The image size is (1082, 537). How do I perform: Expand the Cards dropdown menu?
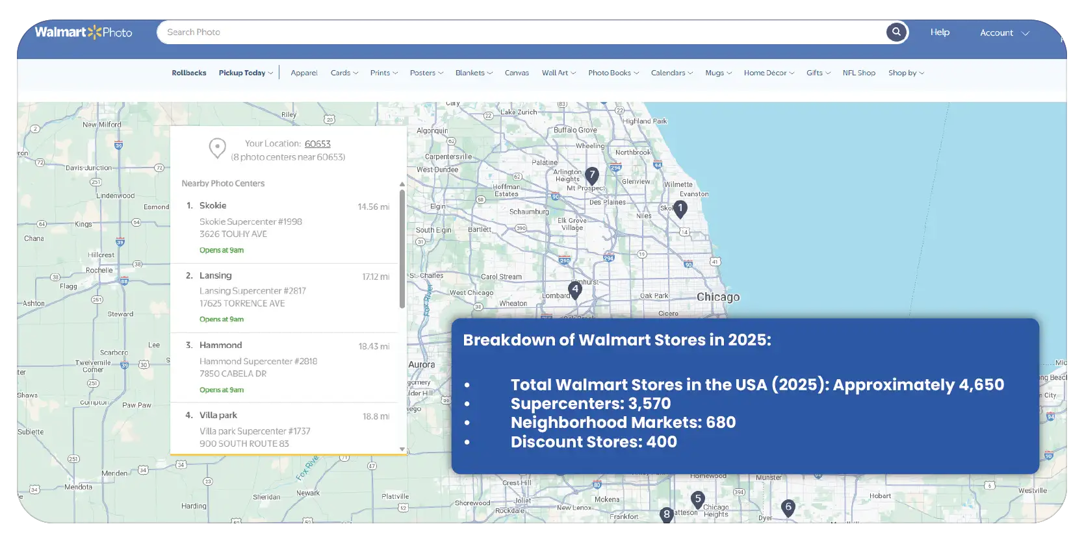pyautogui.click(x=344, y=73)
